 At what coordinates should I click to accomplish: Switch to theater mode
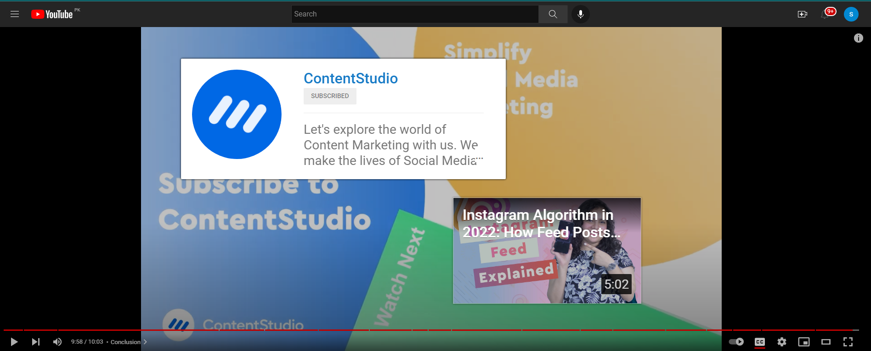point(826,342)
